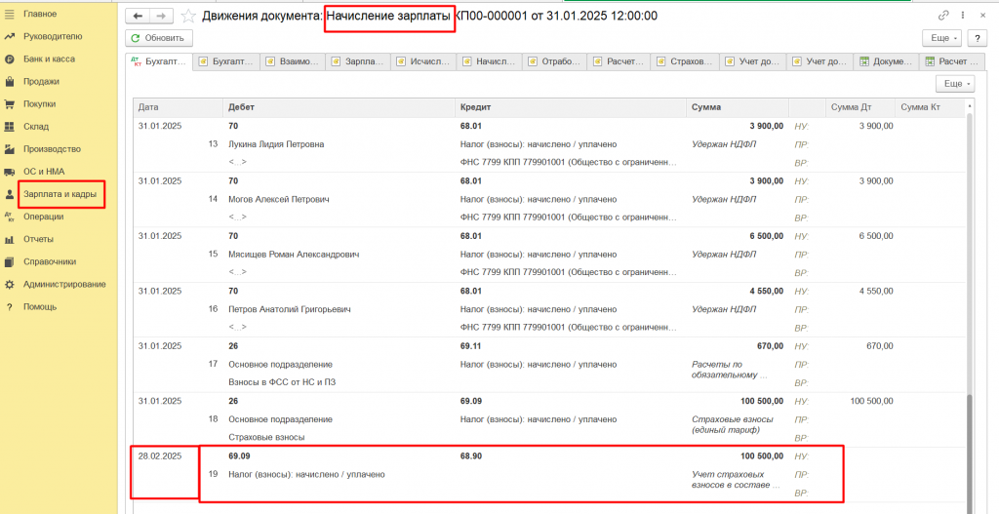
Task: Open the Банк и касса section
Action: click(49, 59)
